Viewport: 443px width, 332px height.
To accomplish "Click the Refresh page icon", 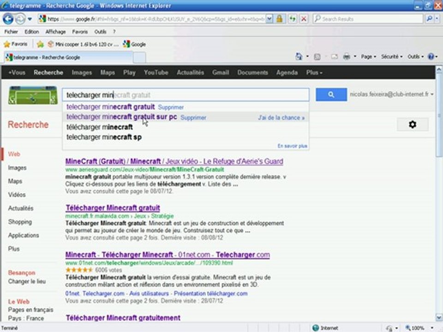I will click(x=293, y=19).
